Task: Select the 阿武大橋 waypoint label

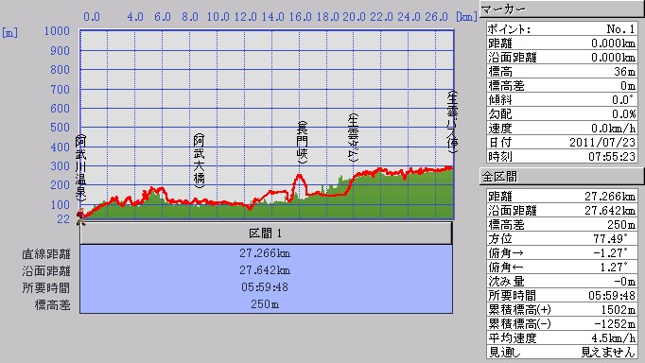Action: click(x=200, y=161)
